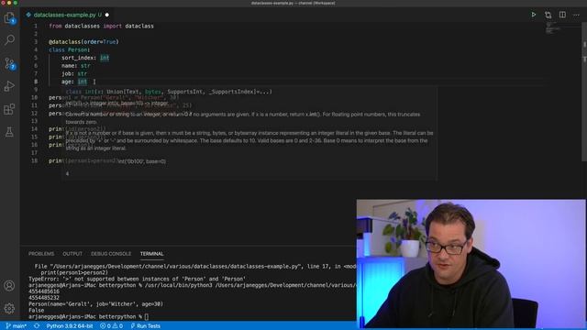Open the Run and Debug view
The image size is (587, 330).
click(9, 86)
